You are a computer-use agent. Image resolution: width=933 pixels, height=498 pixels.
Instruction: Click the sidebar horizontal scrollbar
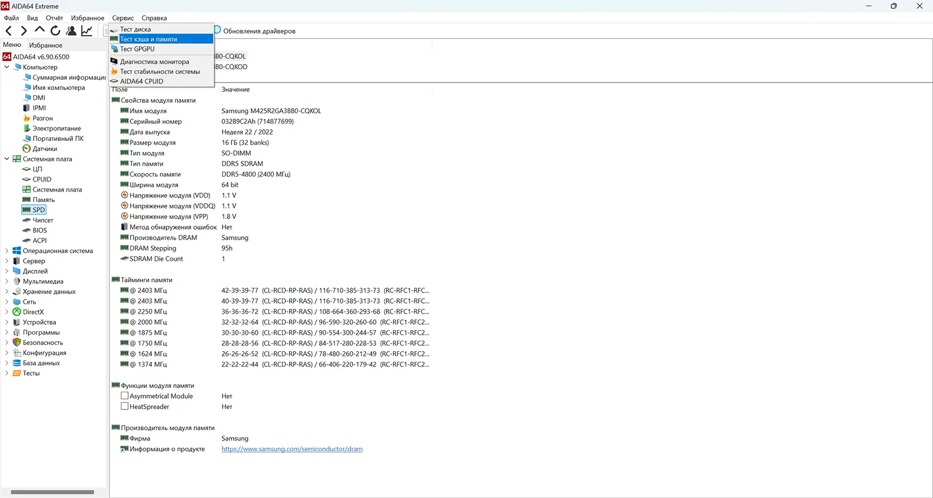point(52,492)
